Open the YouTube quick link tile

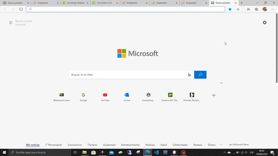[105, 97]
